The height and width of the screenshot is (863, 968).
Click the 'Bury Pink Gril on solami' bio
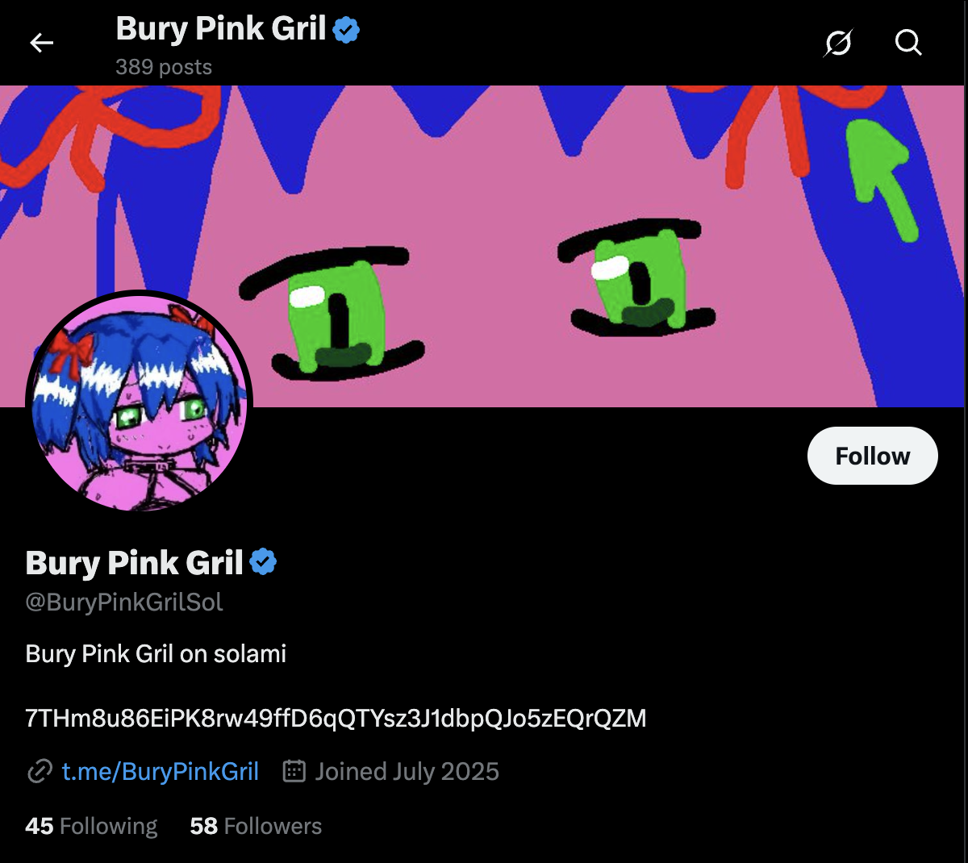click(156, 653)
